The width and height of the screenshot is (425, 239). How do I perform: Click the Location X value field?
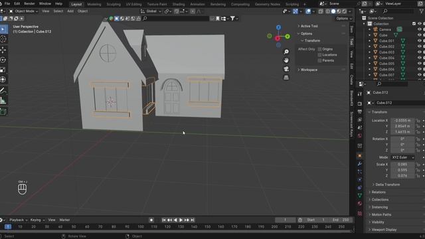point(402,120)
